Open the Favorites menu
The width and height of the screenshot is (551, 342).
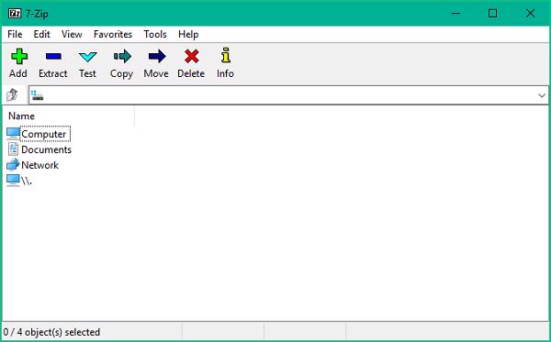click(113, 34)
